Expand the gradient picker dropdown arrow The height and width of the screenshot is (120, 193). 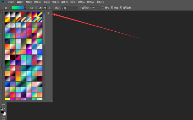25,8
